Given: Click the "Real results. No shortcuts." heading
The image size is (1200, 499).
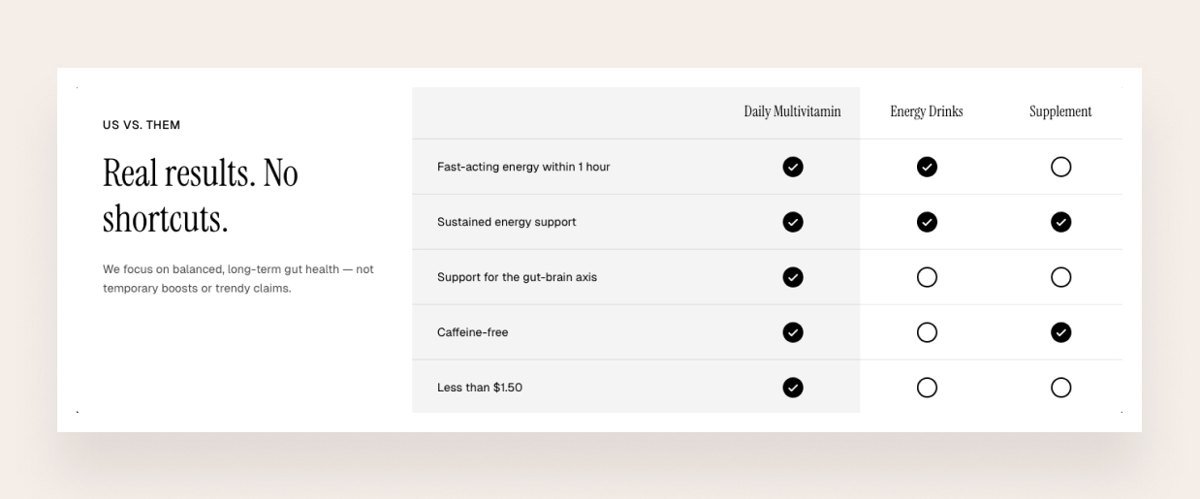Looking at the screenshot, I should coord(201,196).
